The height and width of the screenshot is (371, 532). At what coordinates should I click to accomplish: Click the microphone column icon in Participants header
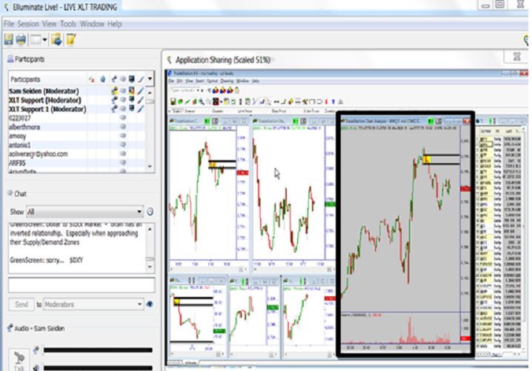(115, 78)
